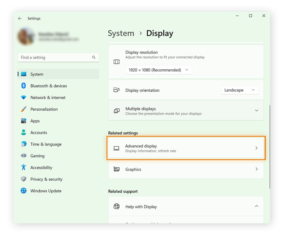Image resolution: width=283 pixels, height=235 pixels.
Task: Click the Windows Update icon
Action: click(x=23, y=191)
